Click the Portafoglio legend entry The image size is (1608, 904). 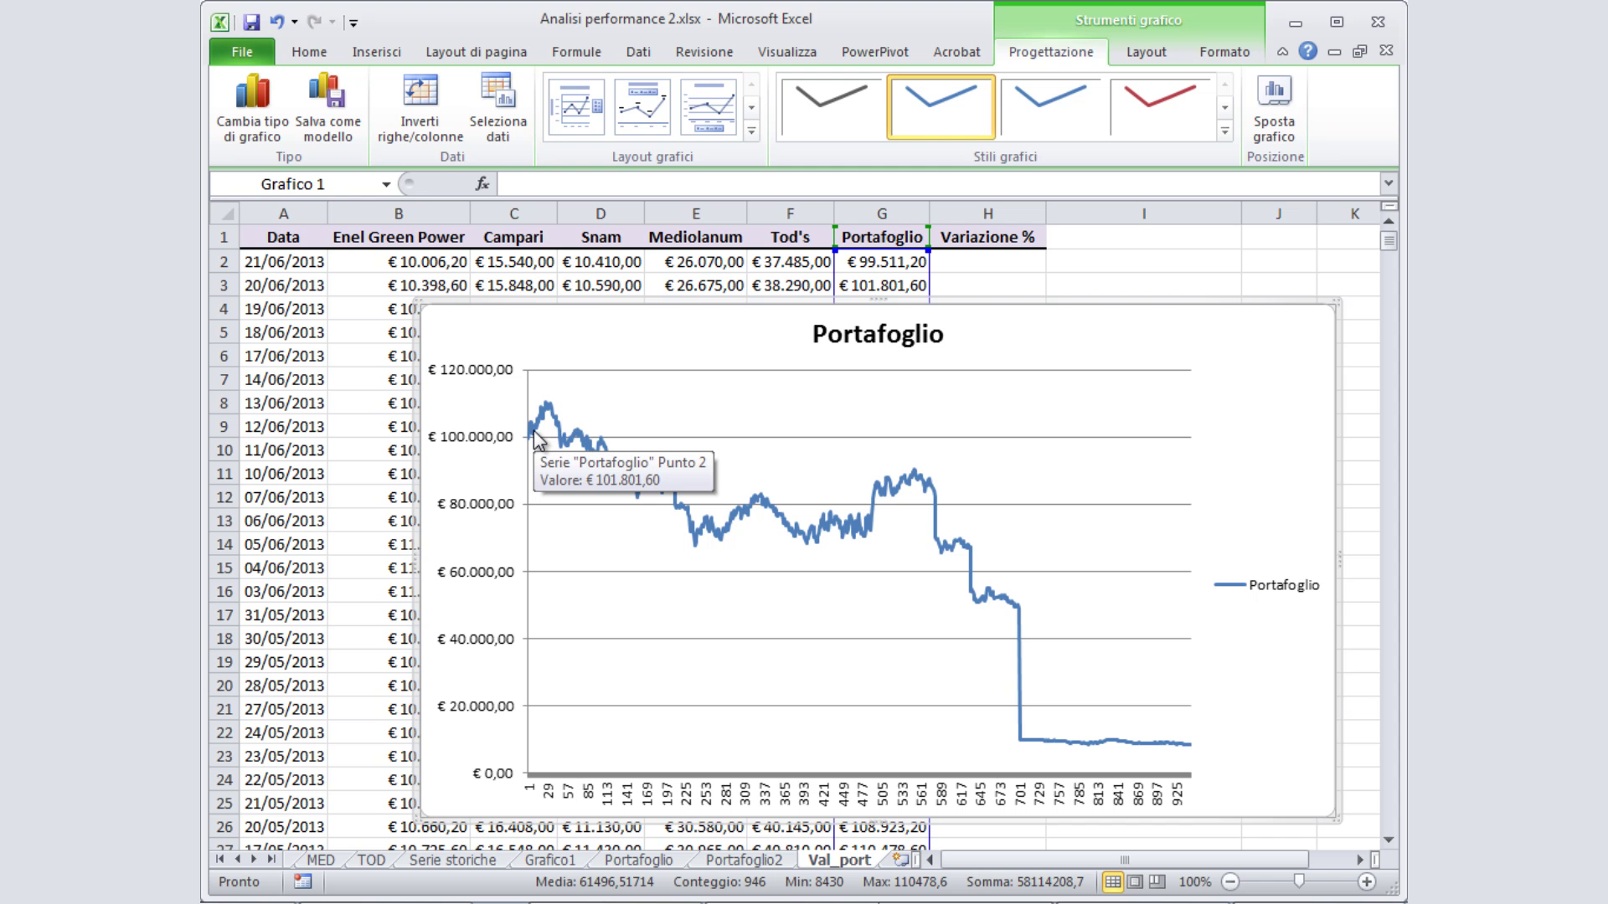point(1266,585)
